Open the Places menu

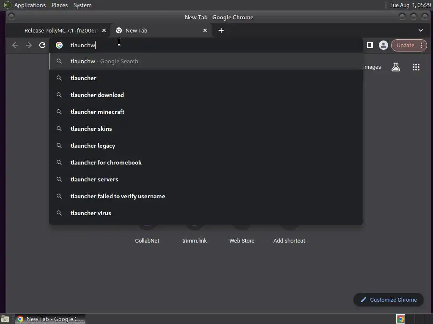click(59, 5)
